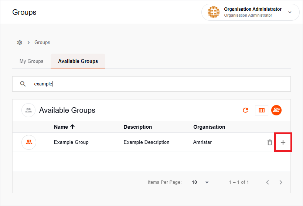The width and height of the screenshot is (303, 206).
Task: Open the Items Per Page dropdown
Action: click(200, 182)
